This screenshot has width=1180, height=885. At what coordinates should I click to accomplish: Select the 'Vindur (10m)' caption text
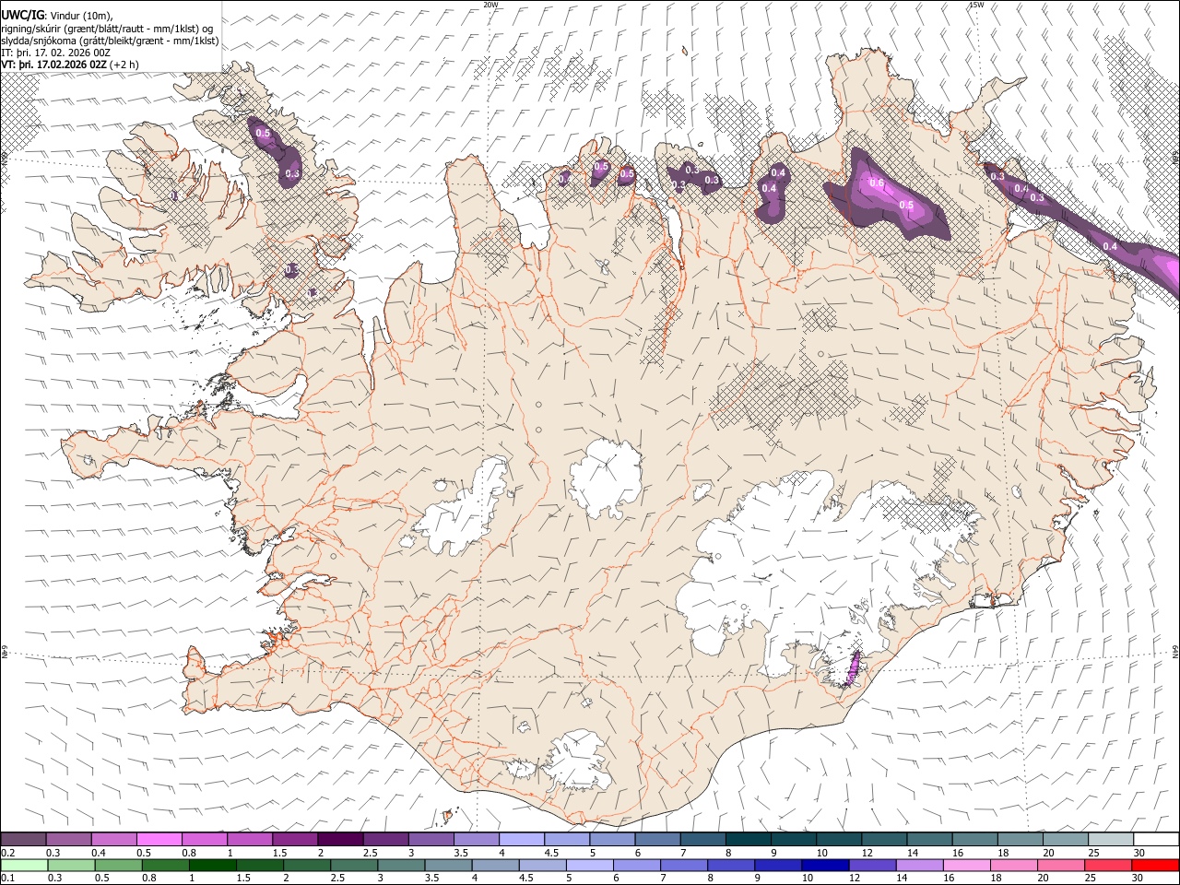80,15
